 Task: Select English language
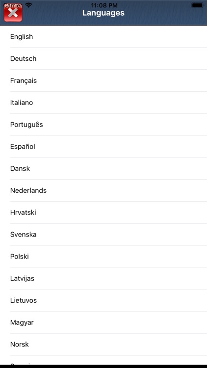point(103,37)
